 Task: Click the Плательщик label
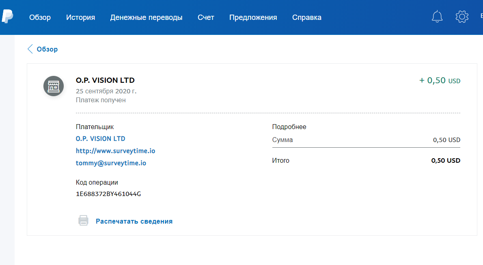(95, 127)
